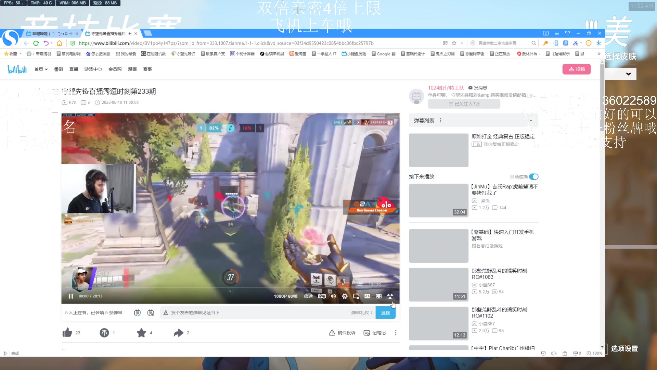Open the 首页 dropdown menu
The image size is (657, 370).
pyautogui.click(x=41, y=69)
